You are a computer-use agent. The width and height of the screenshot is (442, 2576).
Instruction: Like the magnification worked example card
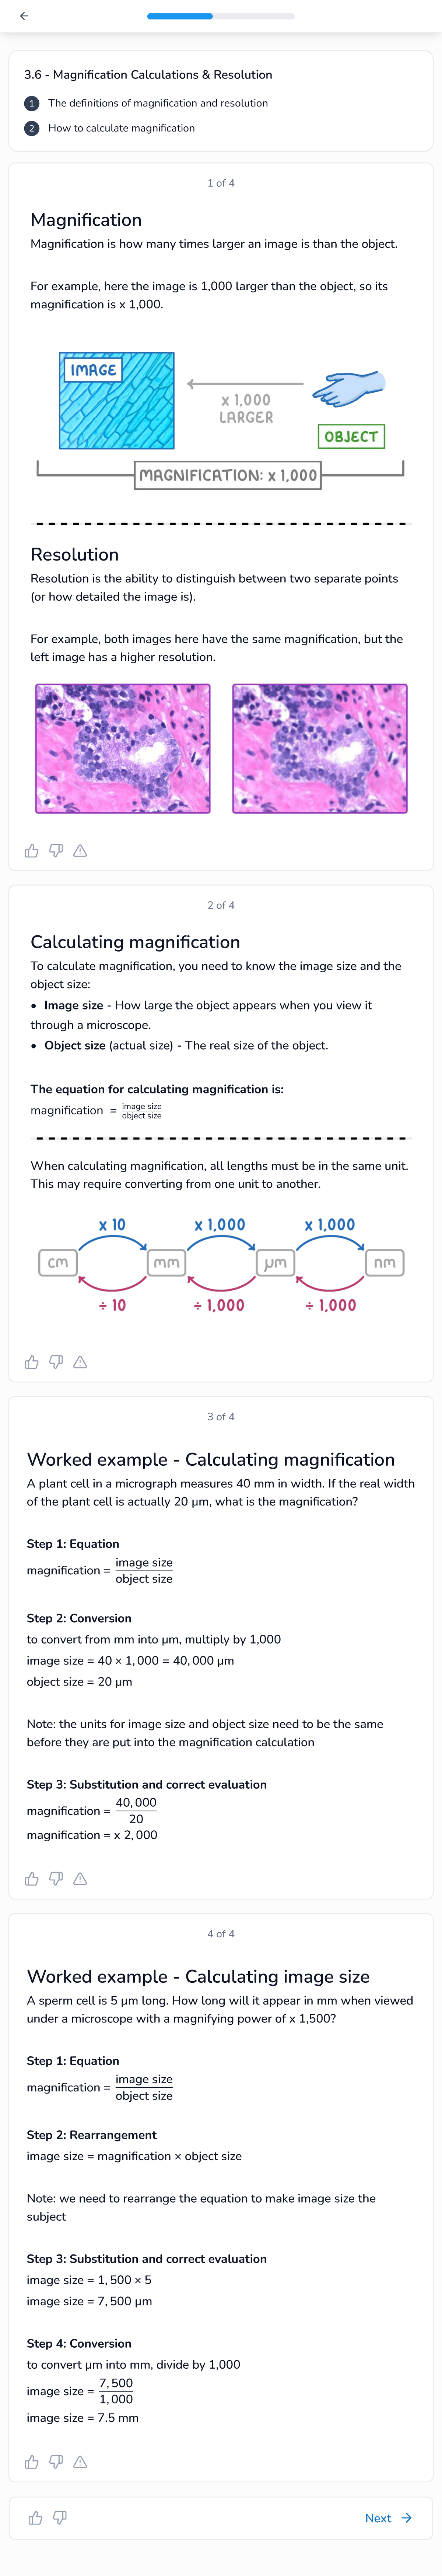pos(32,1879)
